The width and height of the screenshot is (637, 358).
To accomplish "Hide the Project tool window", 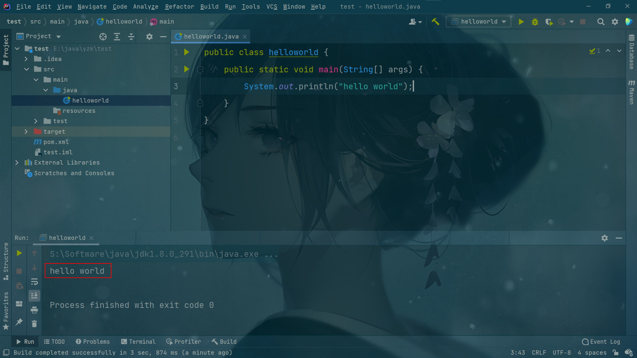I will click(x=163, y=37).
